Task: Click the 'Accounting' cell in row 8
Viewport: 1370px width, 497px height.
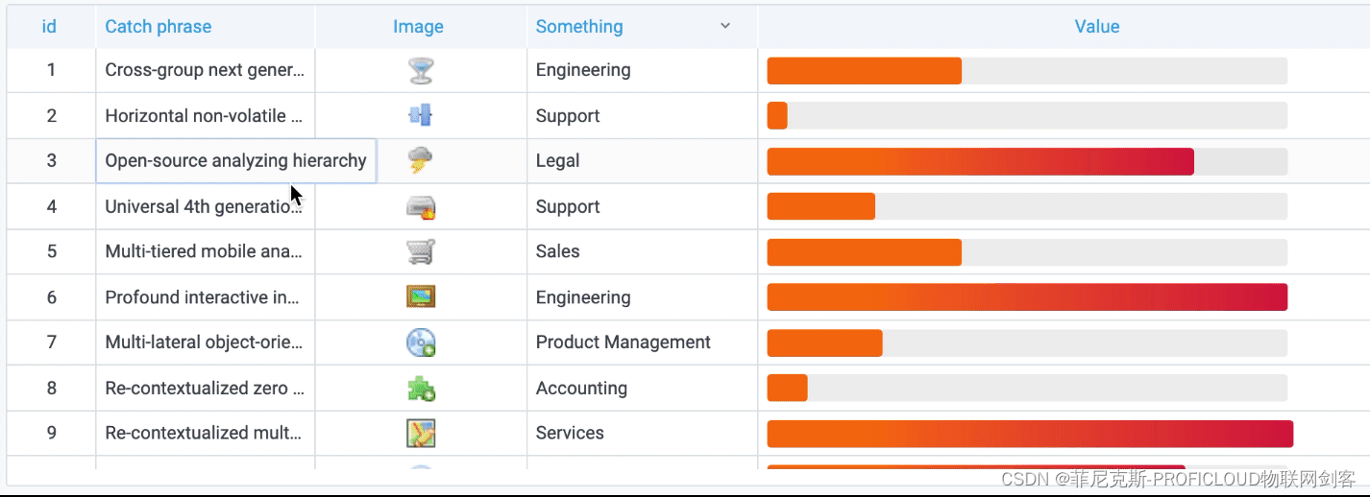Action: click(x=581, y=389)
